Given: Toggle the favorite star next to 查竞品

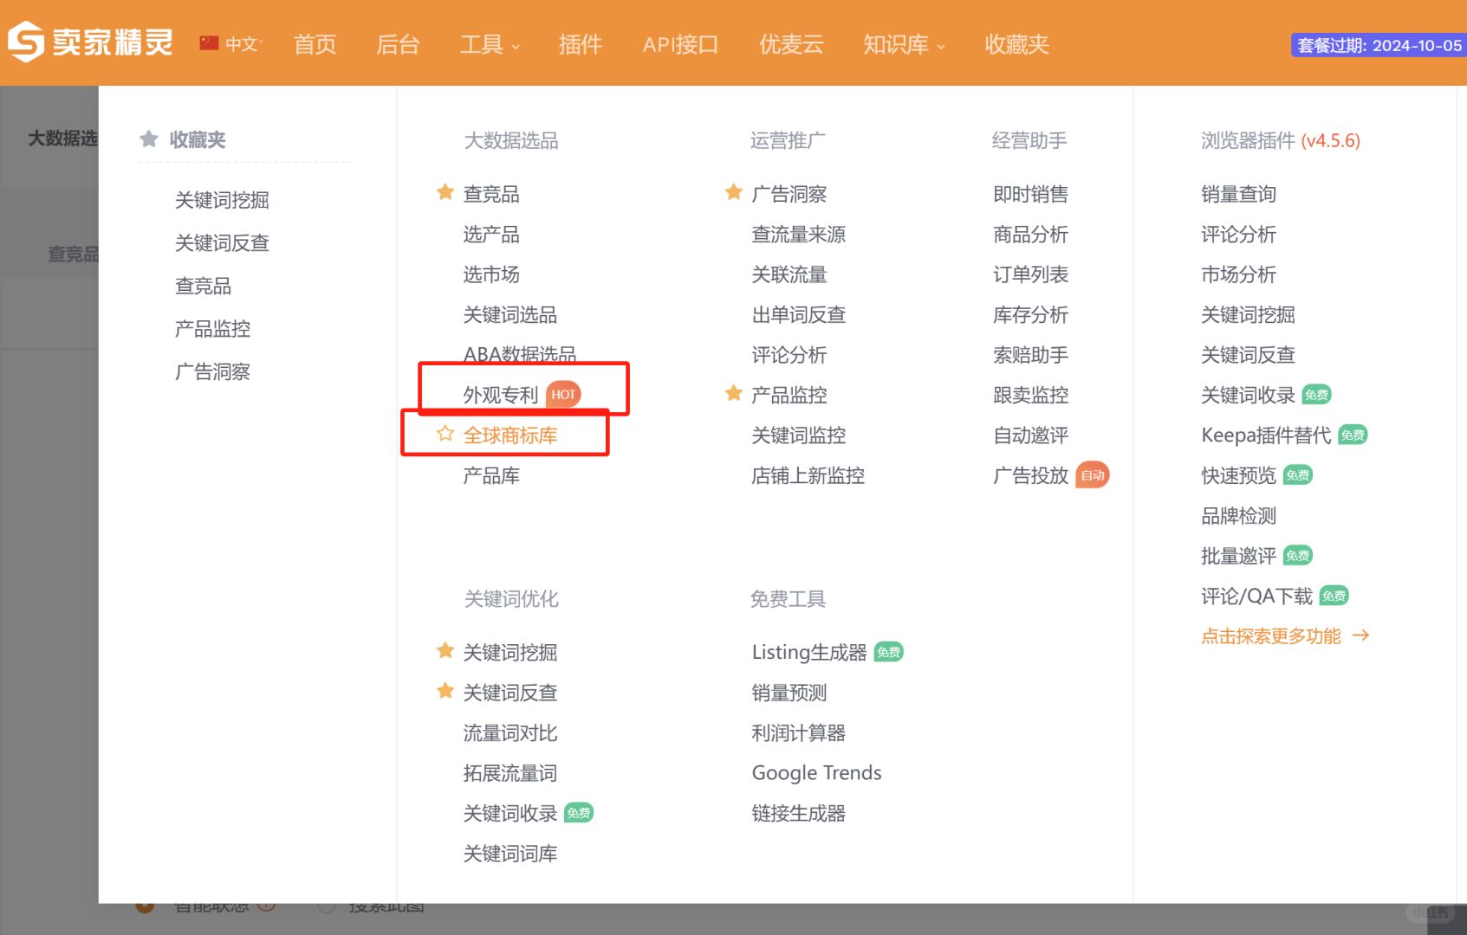Looking at the screenshot, I should tap(445, 192).
